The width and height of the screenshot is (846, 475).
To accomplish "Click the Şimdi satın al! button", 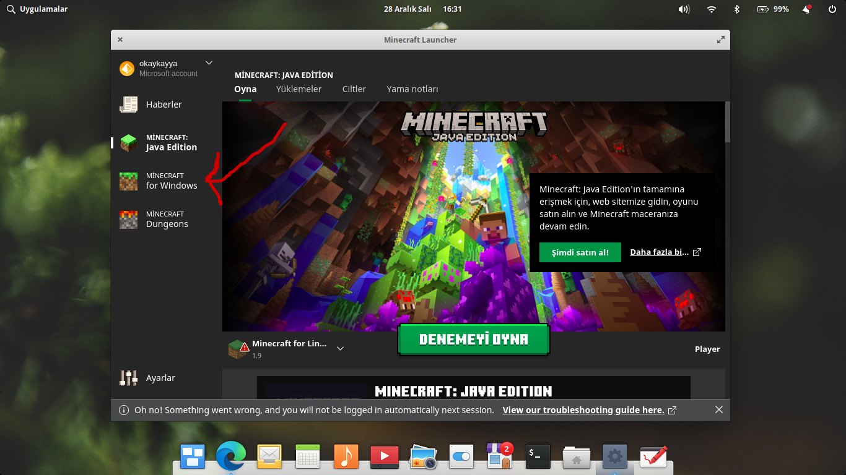I will [580, 252].
